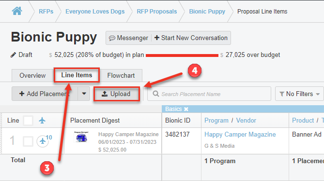Switch to the Overview tab
324x181 pixels.
pyautogui.click(x=32, y=76)
